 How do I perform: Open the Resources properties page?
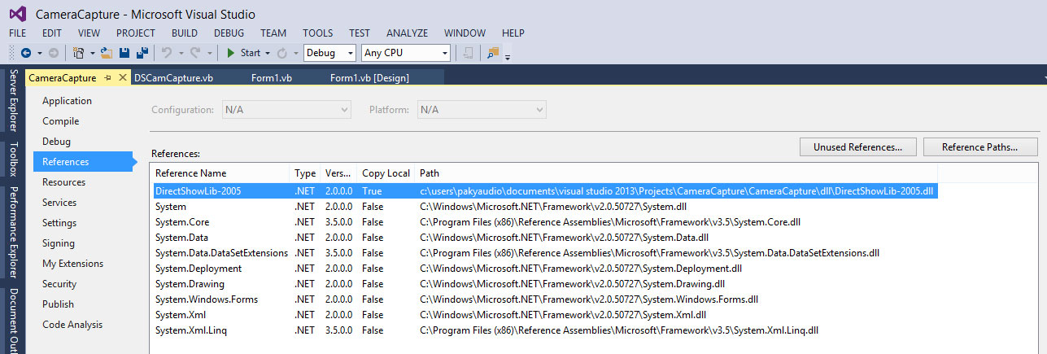pos(63,182)
